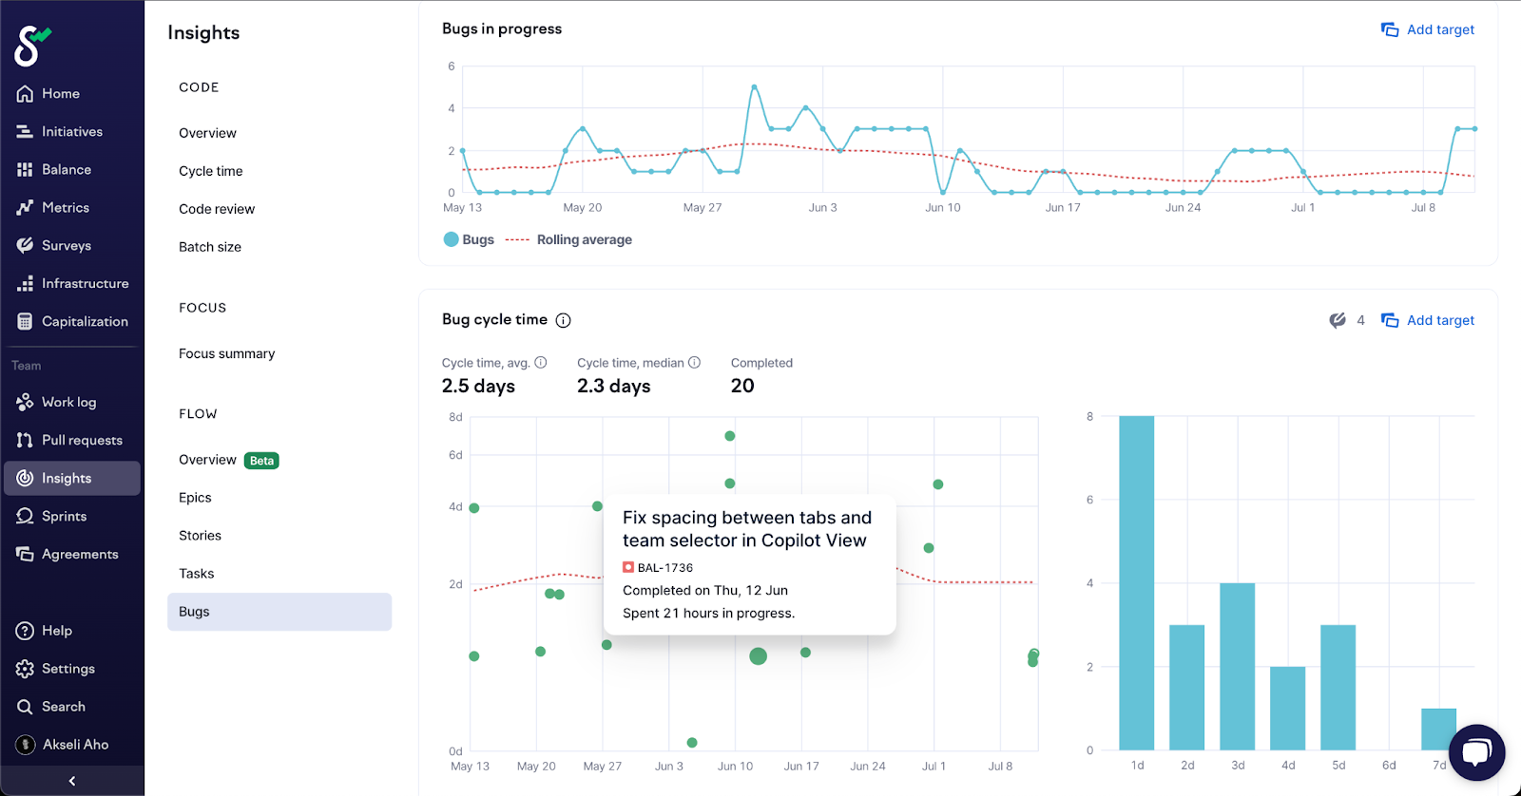Toggle the Bugs series in chart legend
This screenshot has width=1521, height=796.
pos(470,240)
